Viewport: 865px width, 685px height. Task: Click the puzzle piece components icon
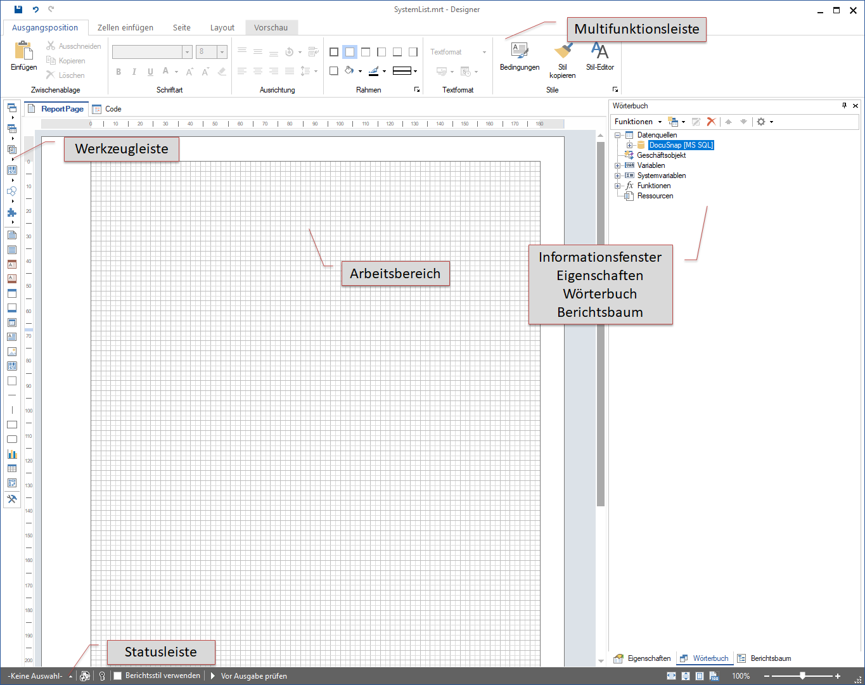12,212
